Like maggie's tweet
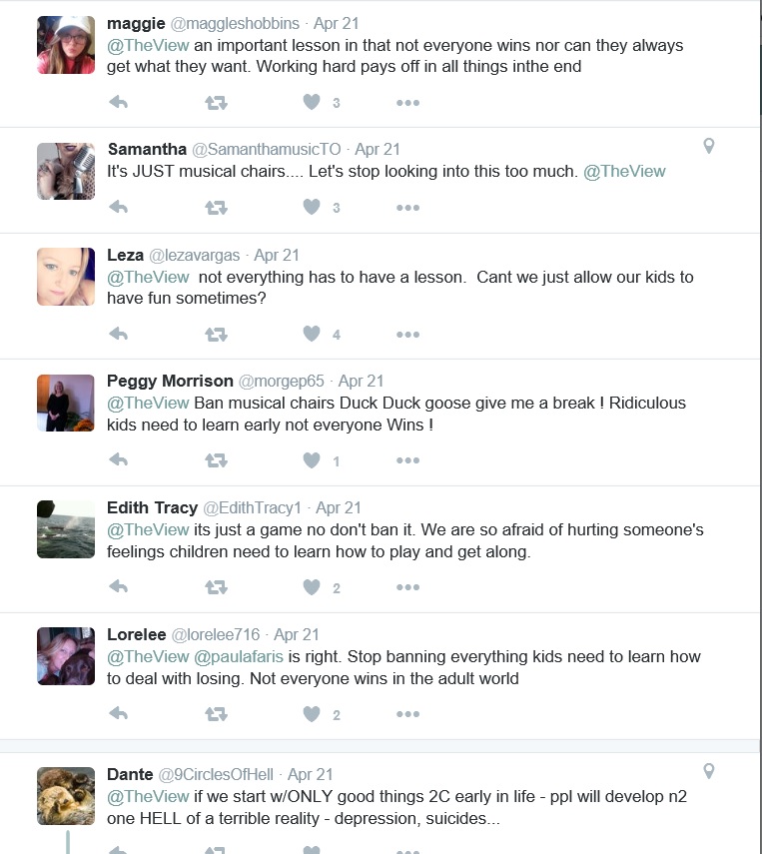The image size is (762, 854). pyautogui.click(x=312, y=102)
